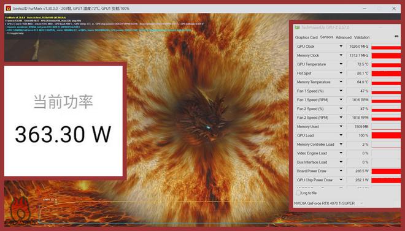Switch to the Advanced tab
The width and height of the screenshot is (405, 231).
344,37
